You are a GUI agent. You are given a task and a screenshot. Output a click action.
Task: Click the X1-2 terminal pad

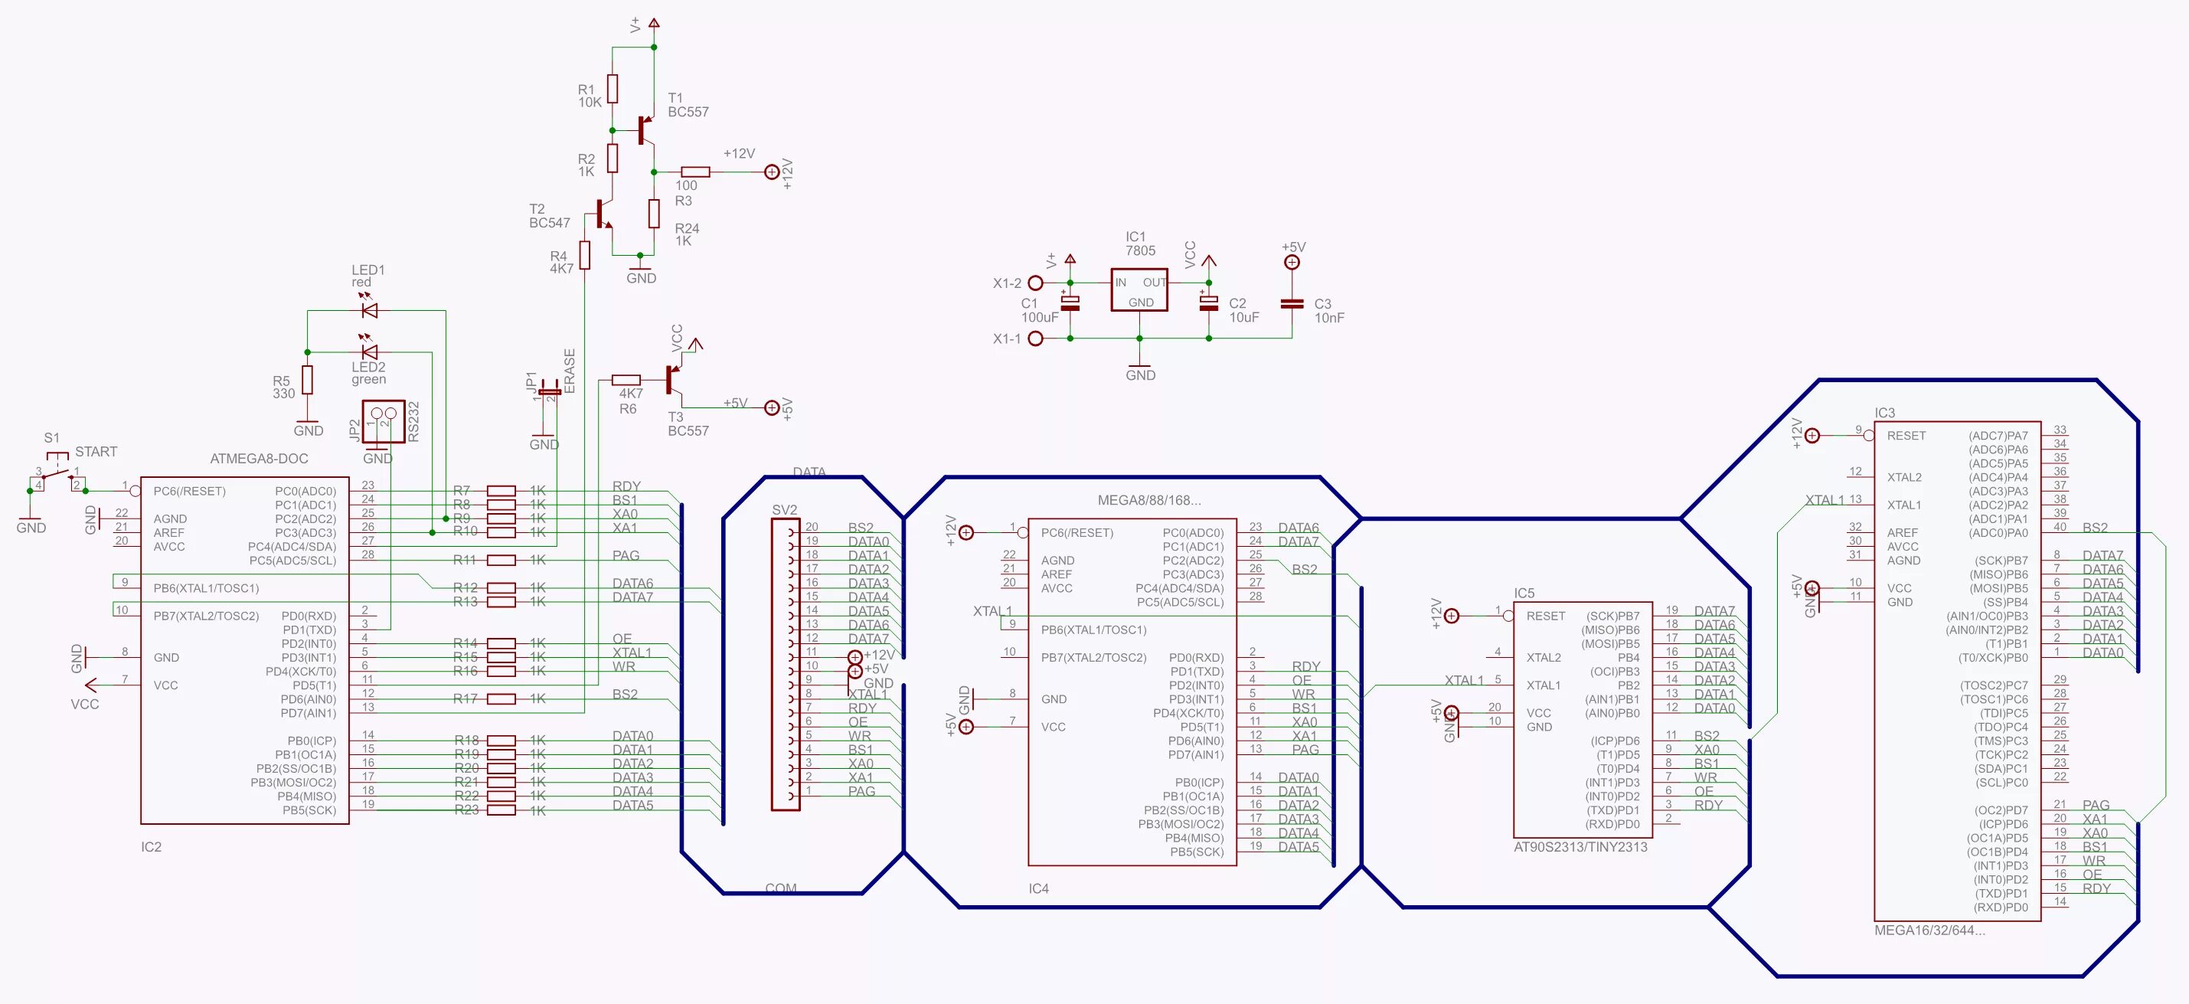click(x=1035, y=283)
